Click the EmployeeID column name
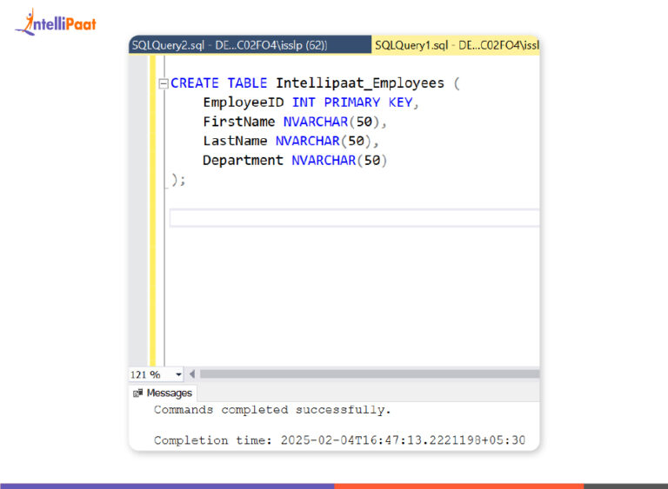This screenshot has height=489, width=668. (244, 102)
